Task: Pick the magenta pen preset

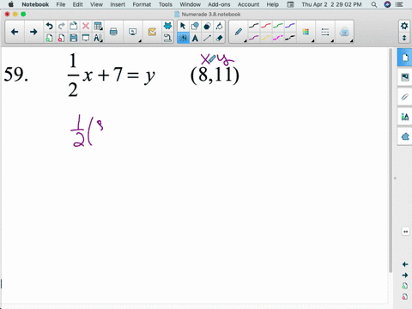Action: [278, 38]
